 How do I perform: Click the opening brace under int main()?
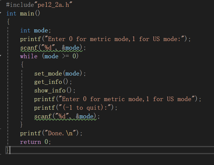(8, 22)
